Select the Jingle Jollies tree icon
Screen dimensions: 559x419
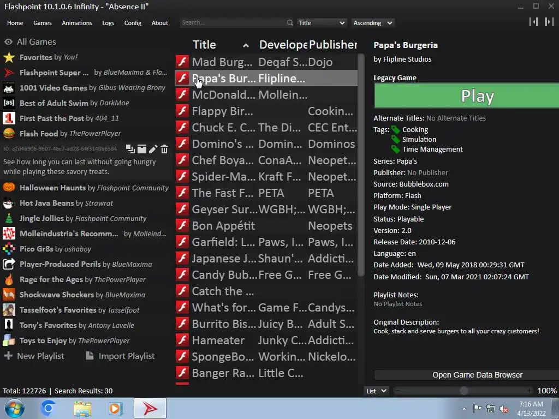[9, 218]
